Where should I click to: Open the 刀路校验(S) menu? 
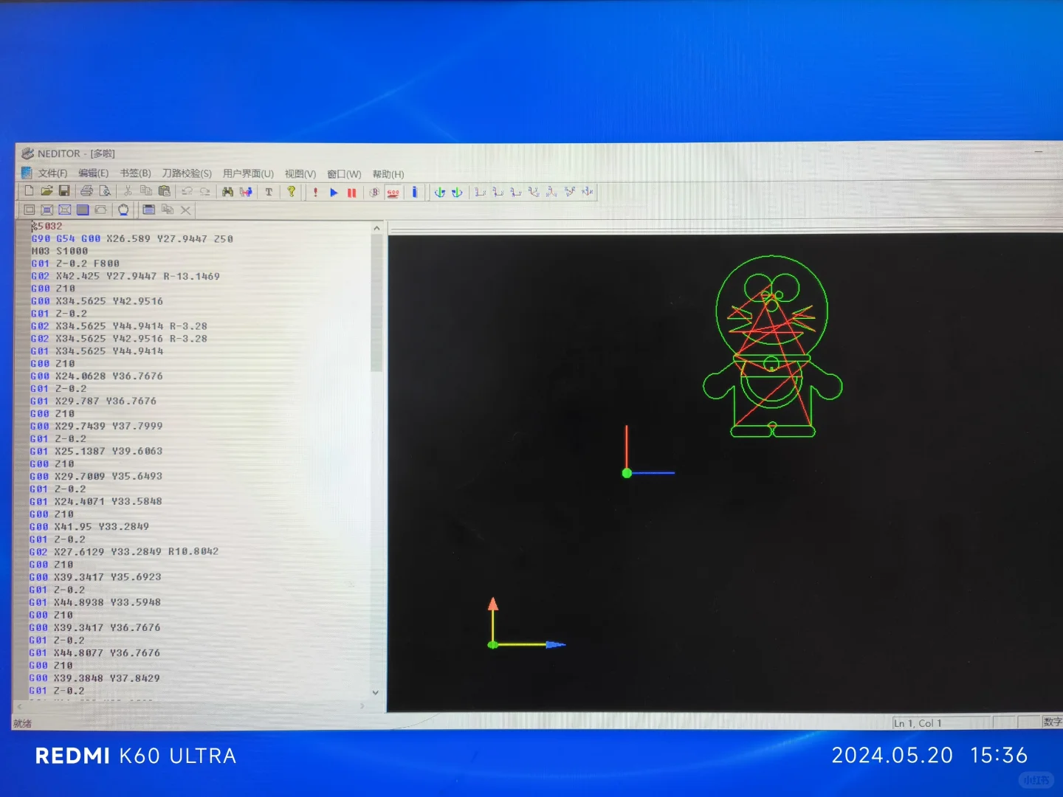[187, 173]
